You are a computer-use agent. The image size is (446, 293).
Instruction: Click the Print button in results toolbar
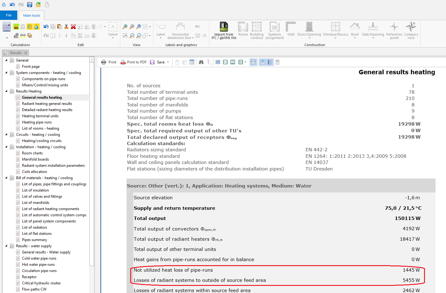[x=109, y=62]
